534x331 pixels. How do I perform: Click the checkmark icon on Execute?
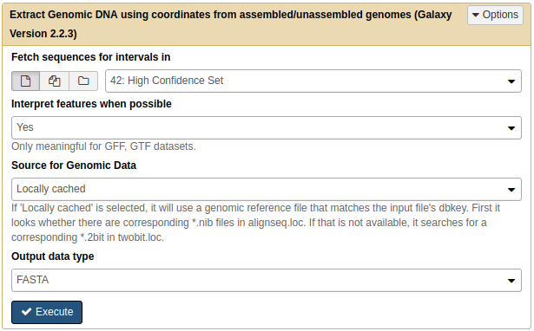(x=26, y=312)
